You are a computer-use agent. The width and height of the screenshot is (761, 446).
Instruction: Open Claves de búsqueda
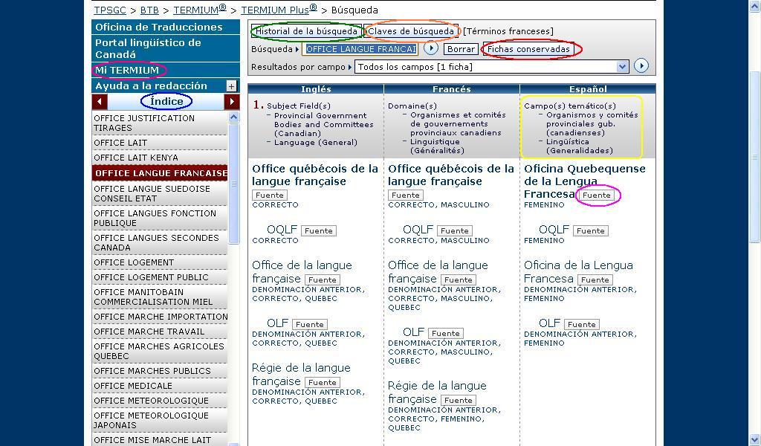(410, 31)
